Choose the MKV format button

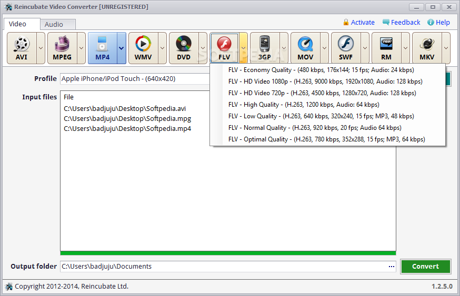426,48
